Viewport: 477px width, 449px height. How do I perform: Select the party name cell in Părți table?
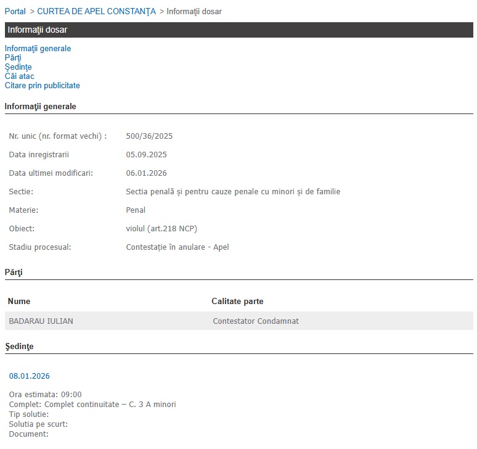tap(41, 321)
